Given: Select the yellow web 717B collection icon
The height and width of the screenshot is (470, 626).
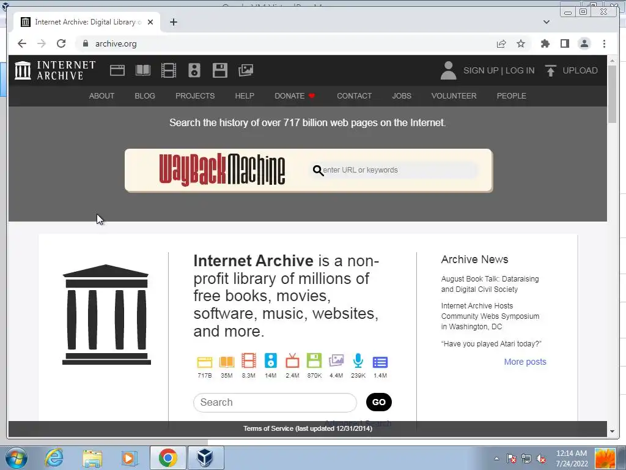Looking at the screenshot, I should pyautogui.click(x=204, y=362).
